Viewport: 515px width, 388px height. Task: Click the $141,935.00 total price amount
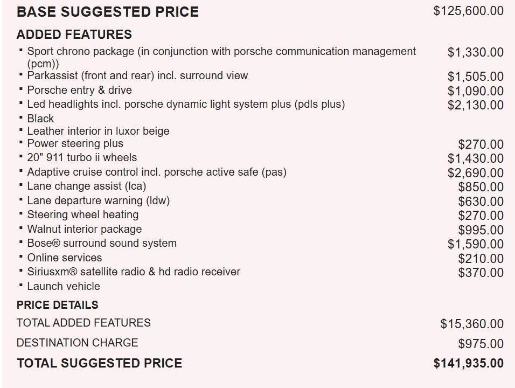468,363
